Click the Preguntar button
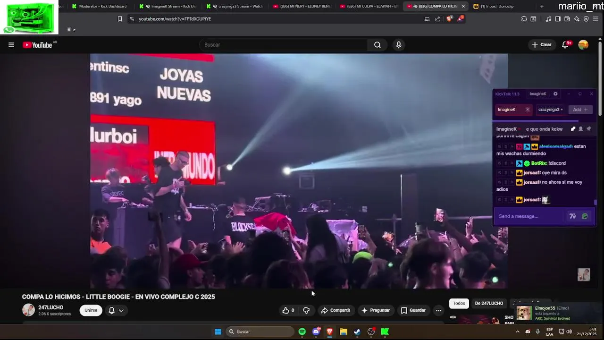 376,310
